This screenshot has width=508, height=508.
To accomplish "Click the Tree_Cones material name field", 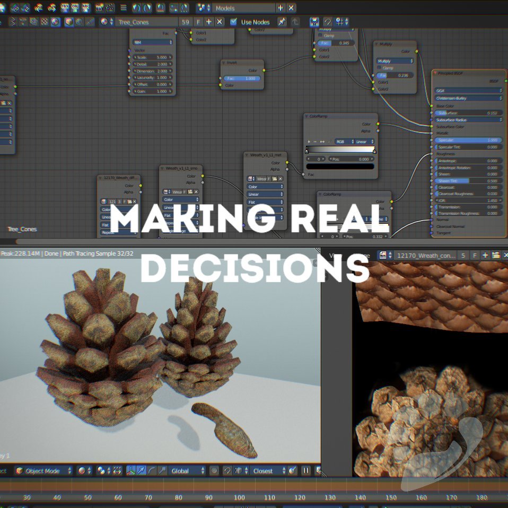I will click(146, 22).
